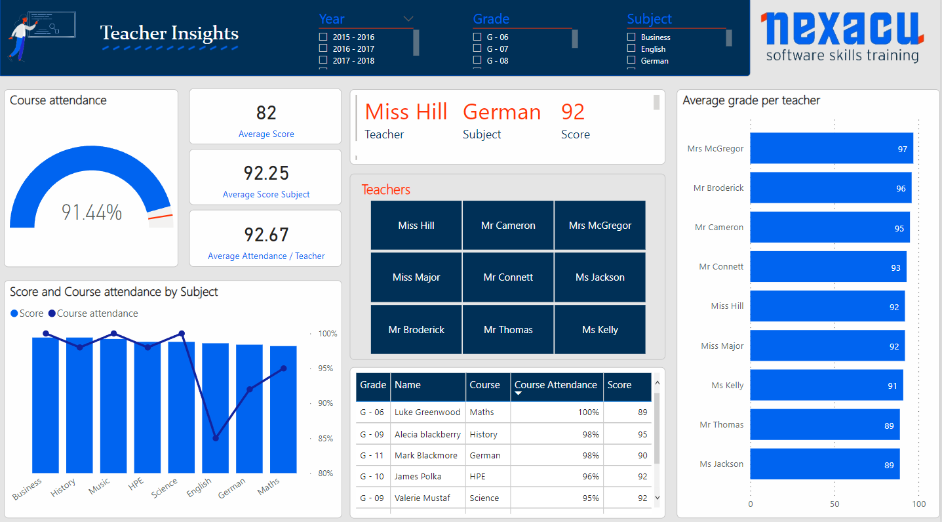
Task: Click the Mr Cameron bar showing 95
Action: coord(830,228)
